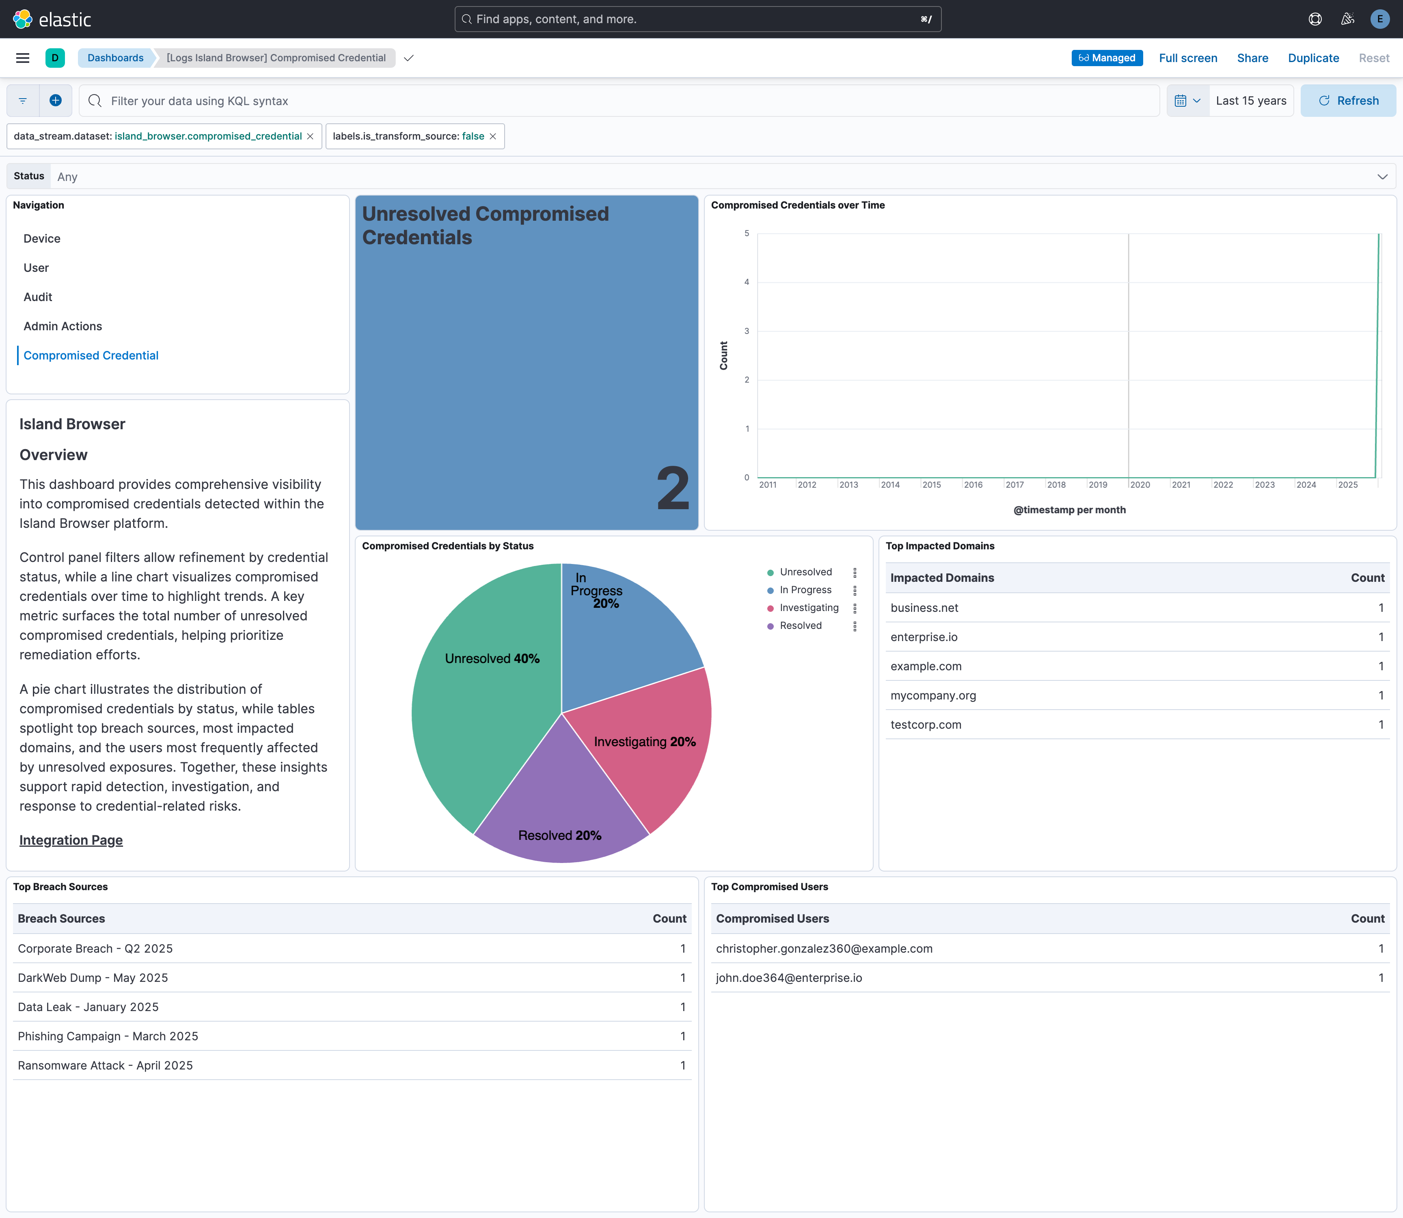Image resolution: width=1403 pixels, height=1218 pixels.
Task: Toggle the Resolved legend entry in the pie chart
Action: [x=801, y=625]
